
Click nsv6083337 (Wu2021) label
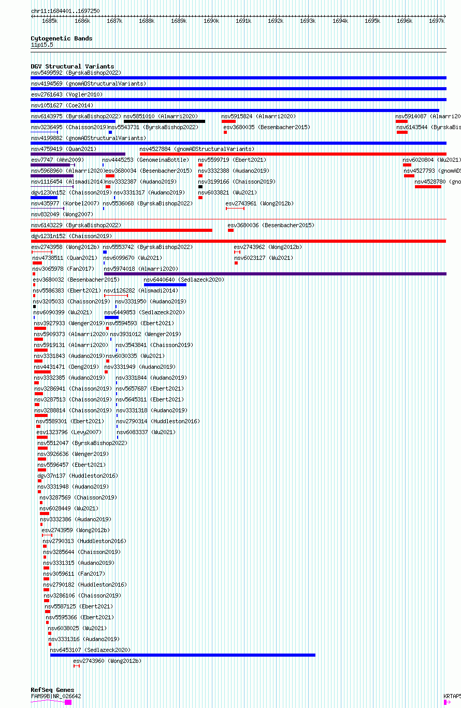146,433
